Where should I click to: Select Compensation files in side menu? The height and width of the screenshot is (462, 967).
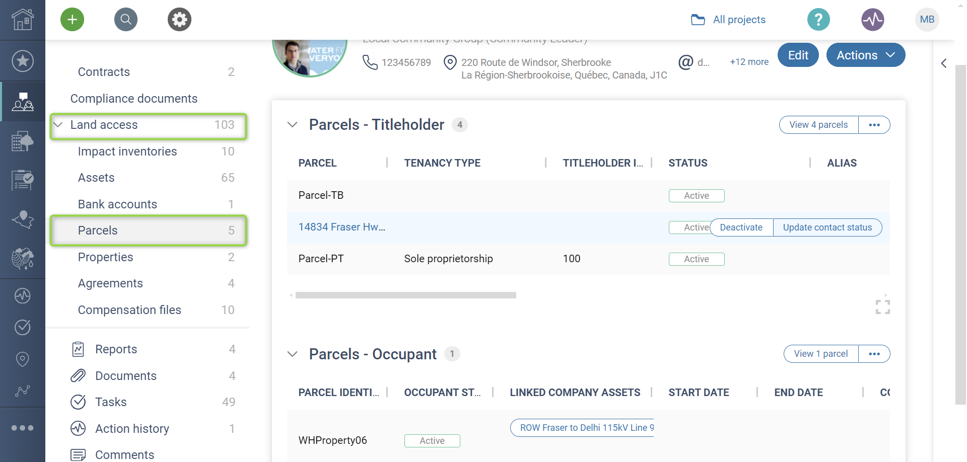click(x=129, y=310)
